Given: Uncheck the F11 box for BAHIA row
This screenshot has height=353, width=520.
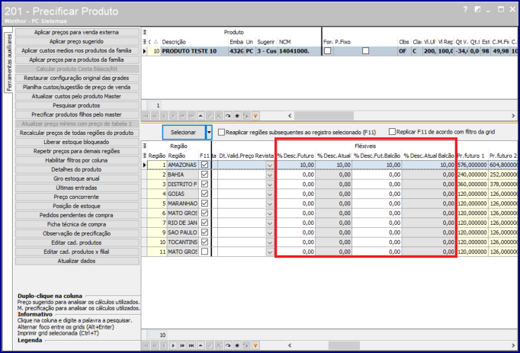Looking at the screenshot, I should pyautogui.click(x=204, y=174).
